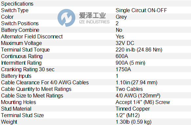The image size is (191, 125).
Task: Click the Mounting Holes label
Action: point(19,102)
